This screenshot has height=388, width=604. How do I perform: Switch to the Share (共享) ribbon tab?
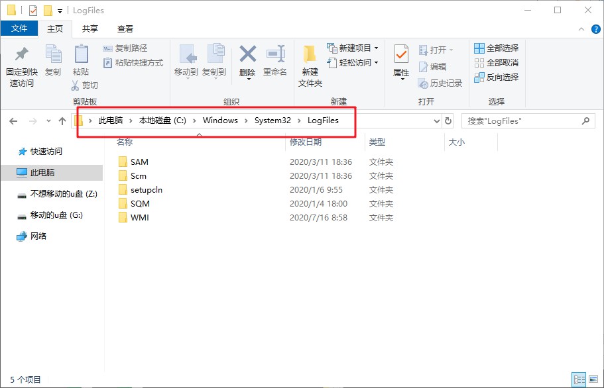click(x=90, y=29)
